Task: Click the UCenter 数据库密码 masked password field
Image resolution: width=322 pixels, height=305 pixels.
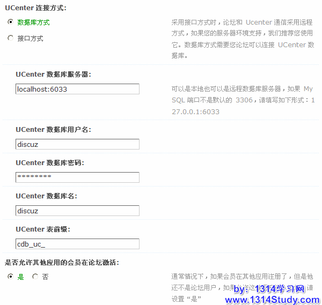Action: click(x=77, y=177)
